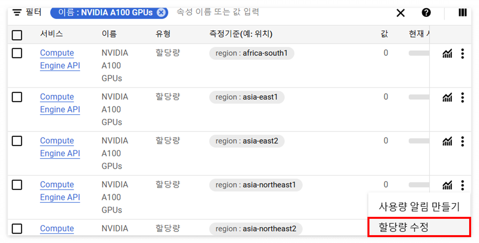Check the asia-northeast1 row checkbox
Screen dimensions: 479x243
17,185
